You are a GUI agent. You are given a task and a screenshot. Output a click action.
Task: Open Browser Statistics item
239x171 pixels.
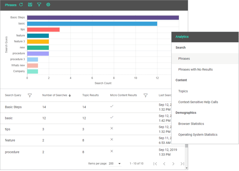pyautogui.click(x=205, y=124)
